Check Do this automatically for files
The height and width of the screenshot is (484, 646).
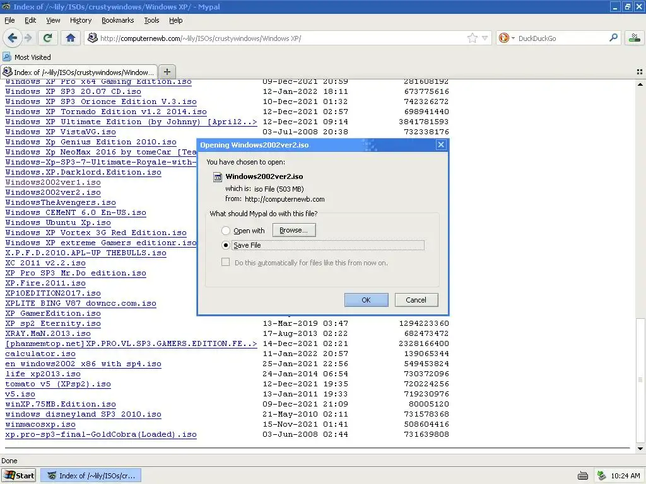[x=225, y=262]
